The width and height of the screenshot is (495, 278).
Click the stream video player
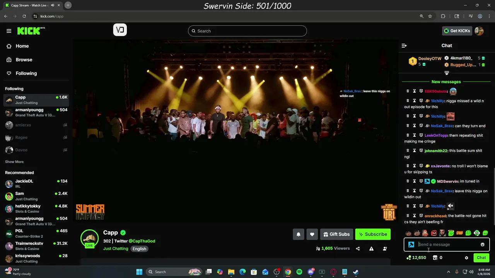(x=235, y=131)
